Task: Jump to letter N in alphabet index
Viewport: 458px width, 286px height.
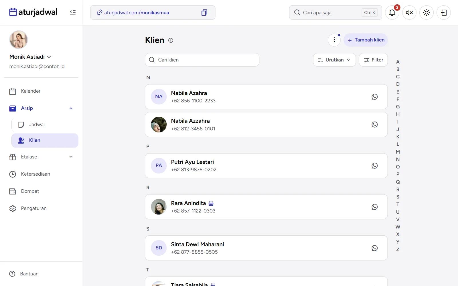Action: click(398, 159)
